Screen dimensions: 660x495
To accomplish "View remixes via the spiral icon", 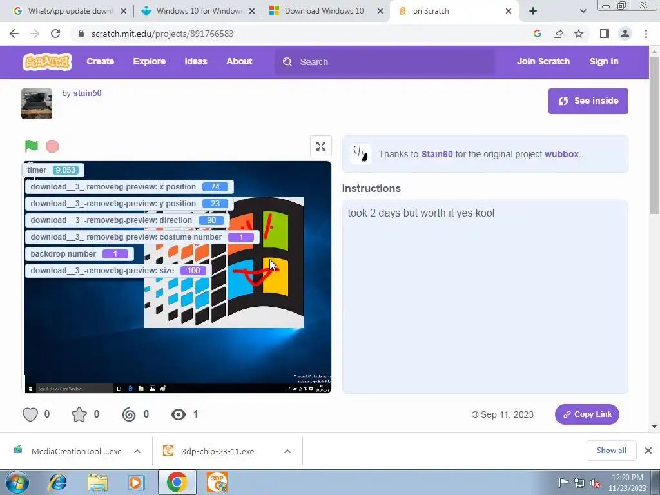I will point(129,414).
